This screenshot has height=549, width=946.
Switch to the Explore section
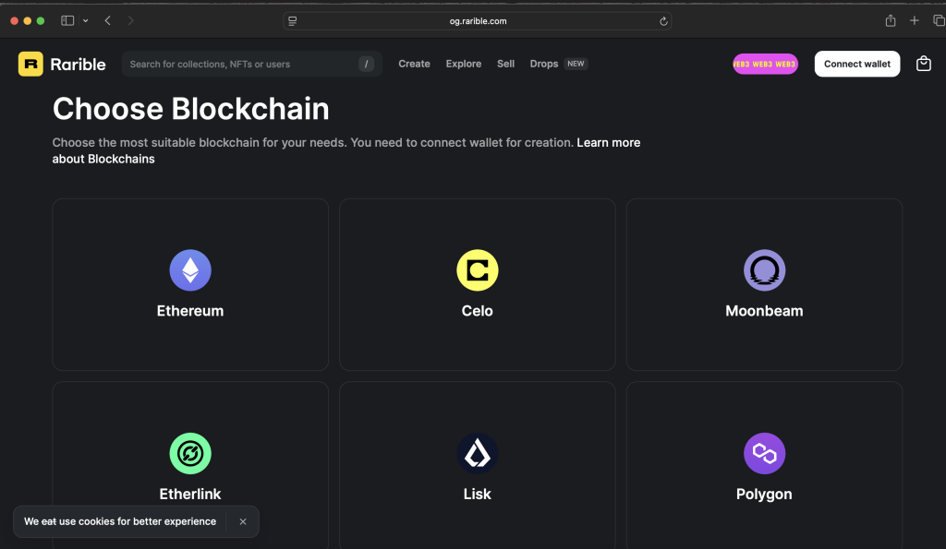click(463, 64)
